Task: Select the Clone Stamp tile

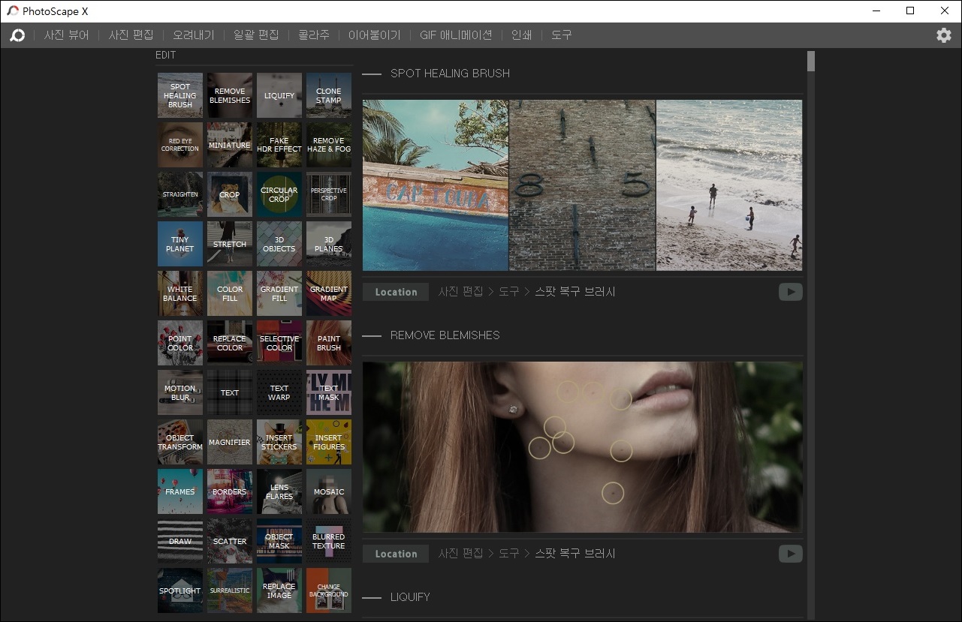Action: [x=329, y=95]
